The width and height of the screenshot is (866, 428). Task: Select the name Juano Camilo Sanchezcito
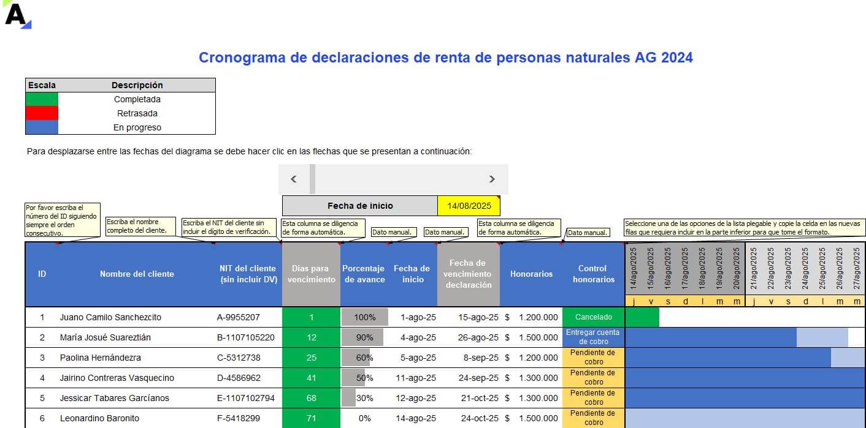[x=111, y=317]
